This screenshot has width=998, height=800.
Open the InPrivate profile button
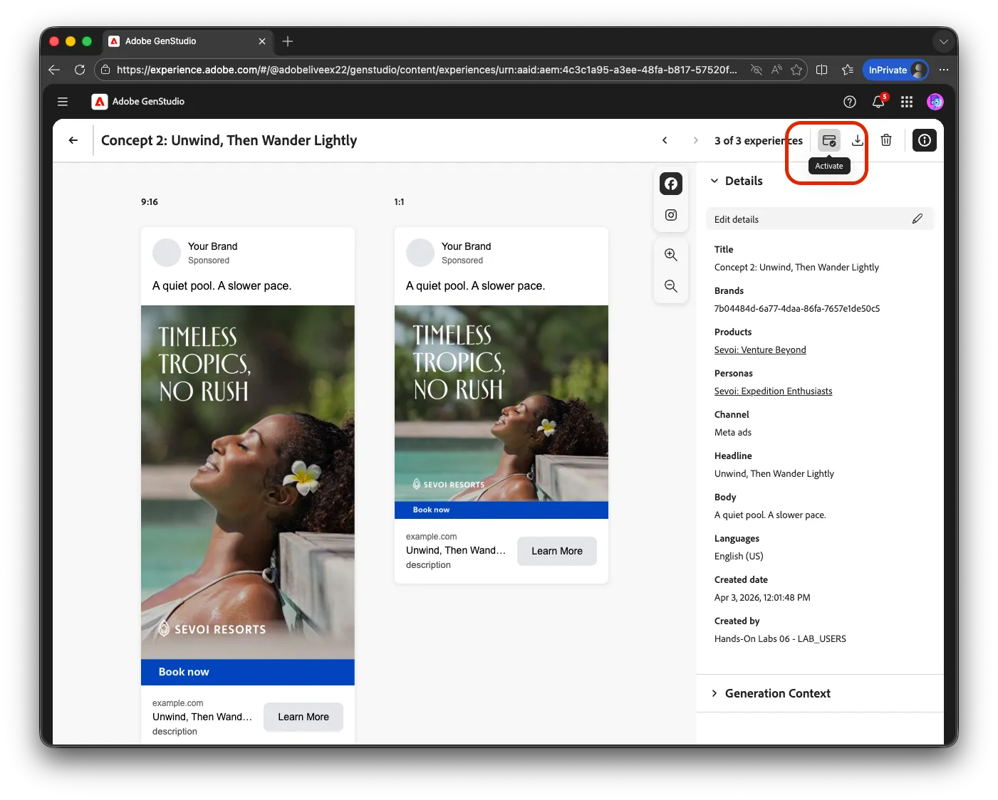tap(895, 70)
